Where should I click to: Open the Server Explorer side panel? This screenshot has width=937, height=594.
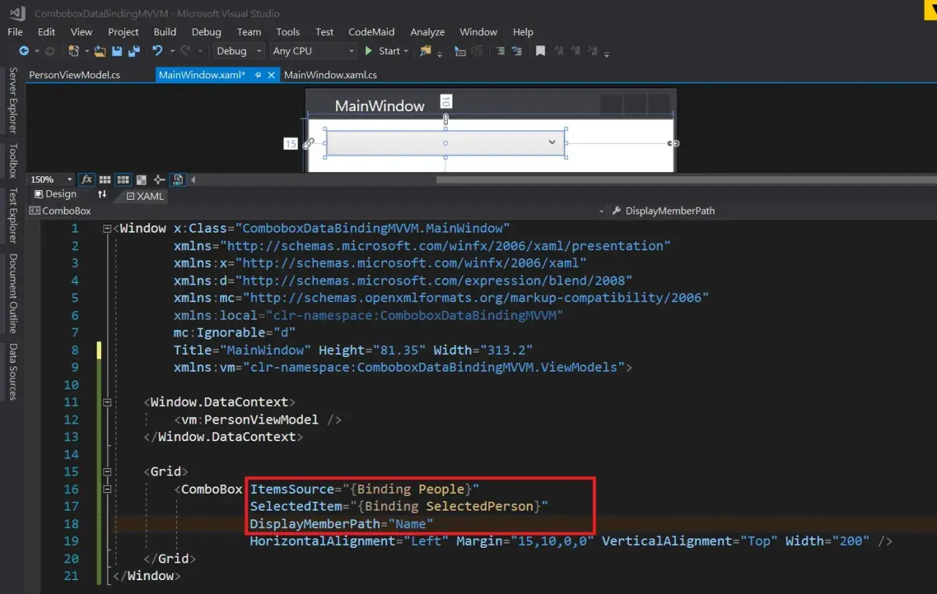(x=12, y=100)
